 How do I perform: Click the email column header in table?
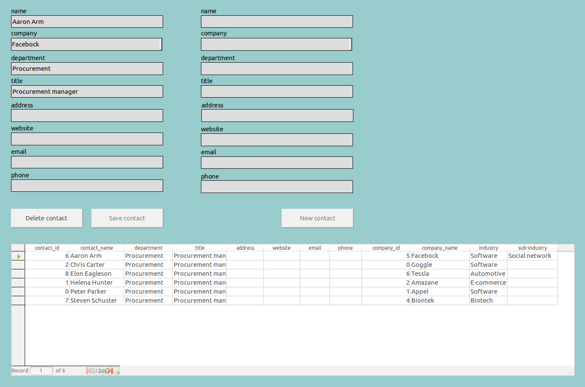pyautogui.click(x=315, y=248)
